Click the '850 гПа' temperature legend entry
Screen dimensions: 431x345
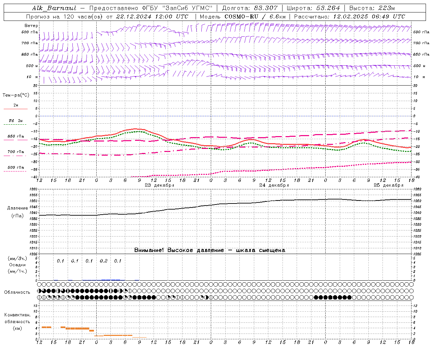point(16,136)
